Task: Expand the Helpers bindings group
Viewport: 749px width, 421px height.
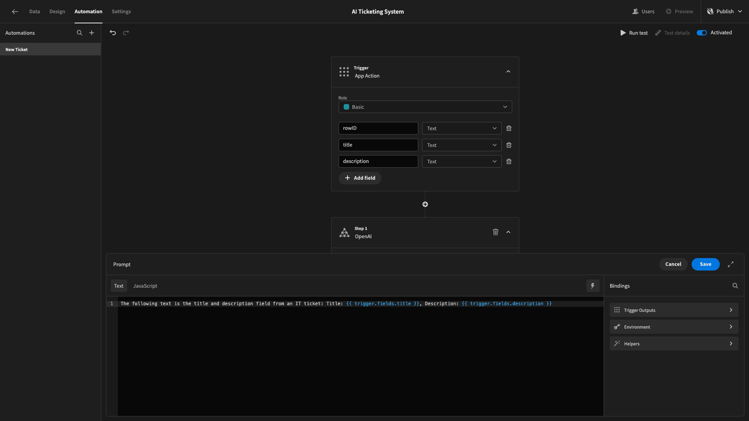Action: tap(674, 343)
